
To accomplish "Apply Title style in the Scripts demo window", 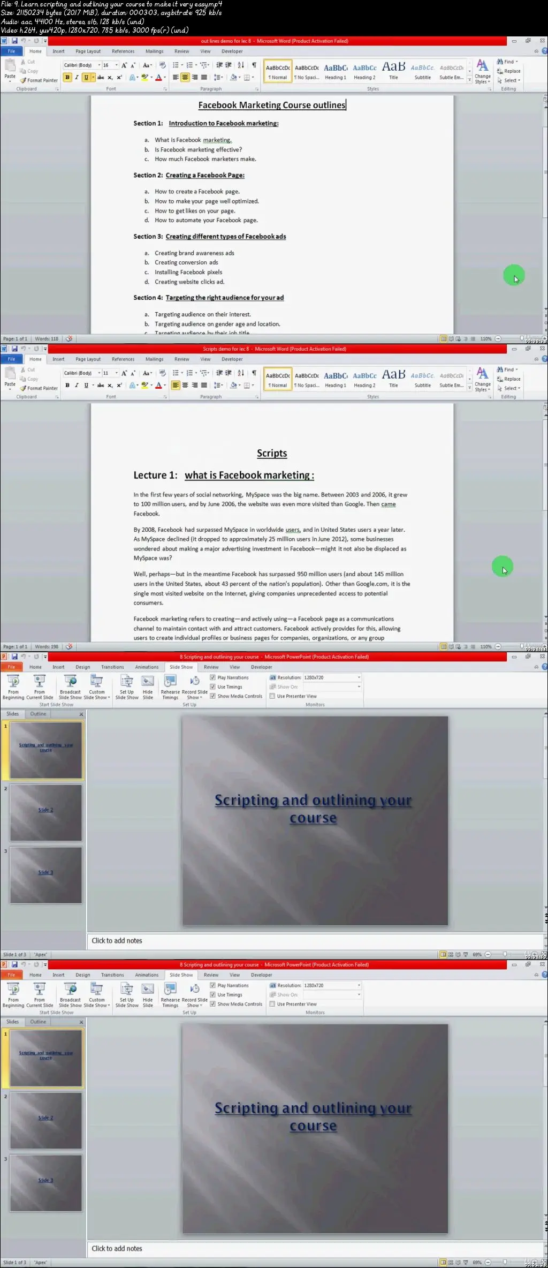I will coord(393,380).
